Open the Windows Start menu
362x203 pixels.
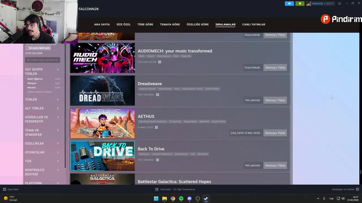[x=156, y=198]
